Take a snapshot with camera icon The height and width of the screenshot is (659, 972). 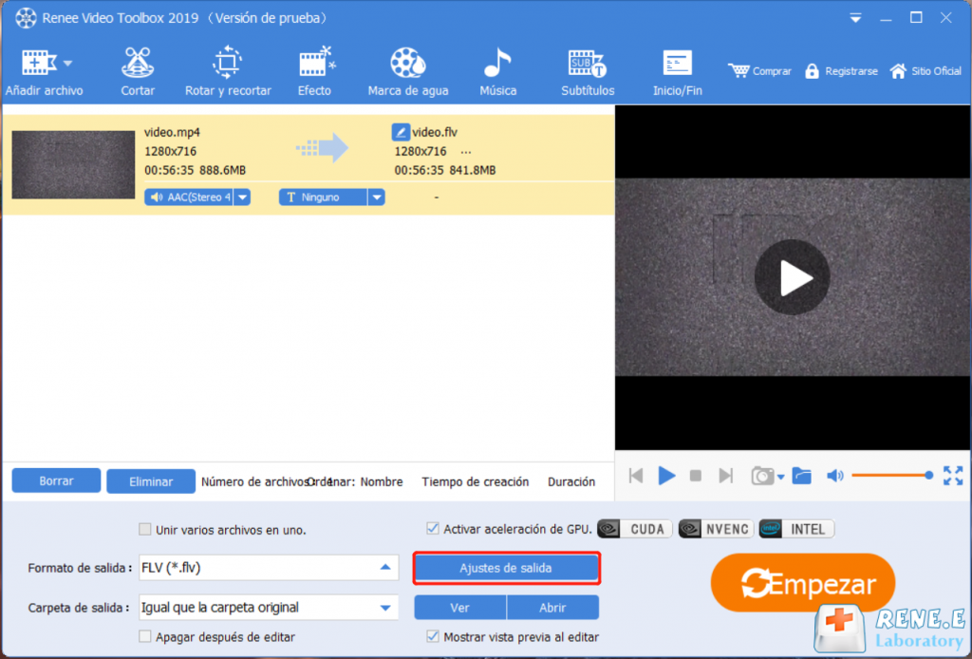coord(761,476)
